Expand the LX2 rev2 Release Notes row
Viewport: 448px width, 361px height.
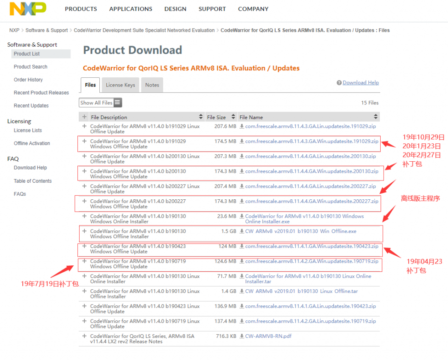point(84,336)
